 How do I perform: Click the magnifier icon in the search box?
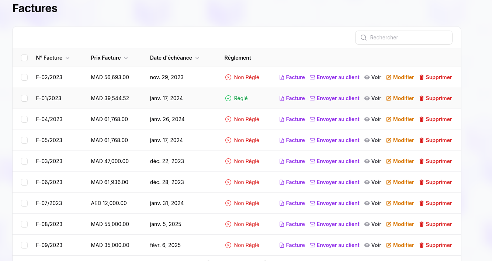[x=364, y=38]
